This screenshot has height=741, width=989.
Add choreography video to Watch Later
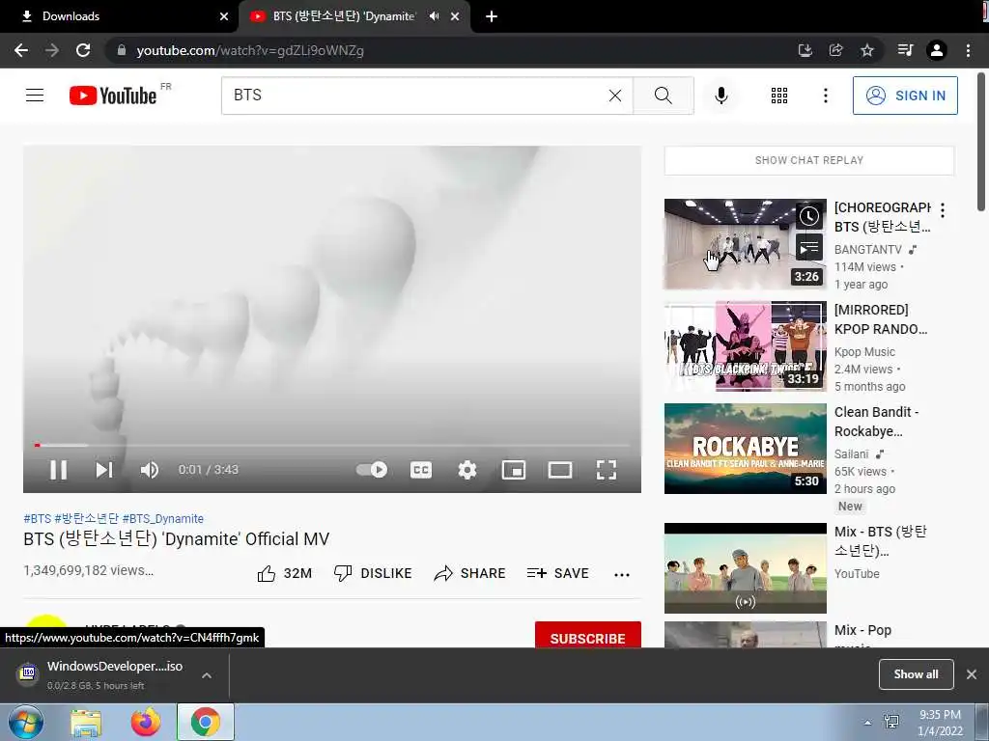[x=808, y=217]
